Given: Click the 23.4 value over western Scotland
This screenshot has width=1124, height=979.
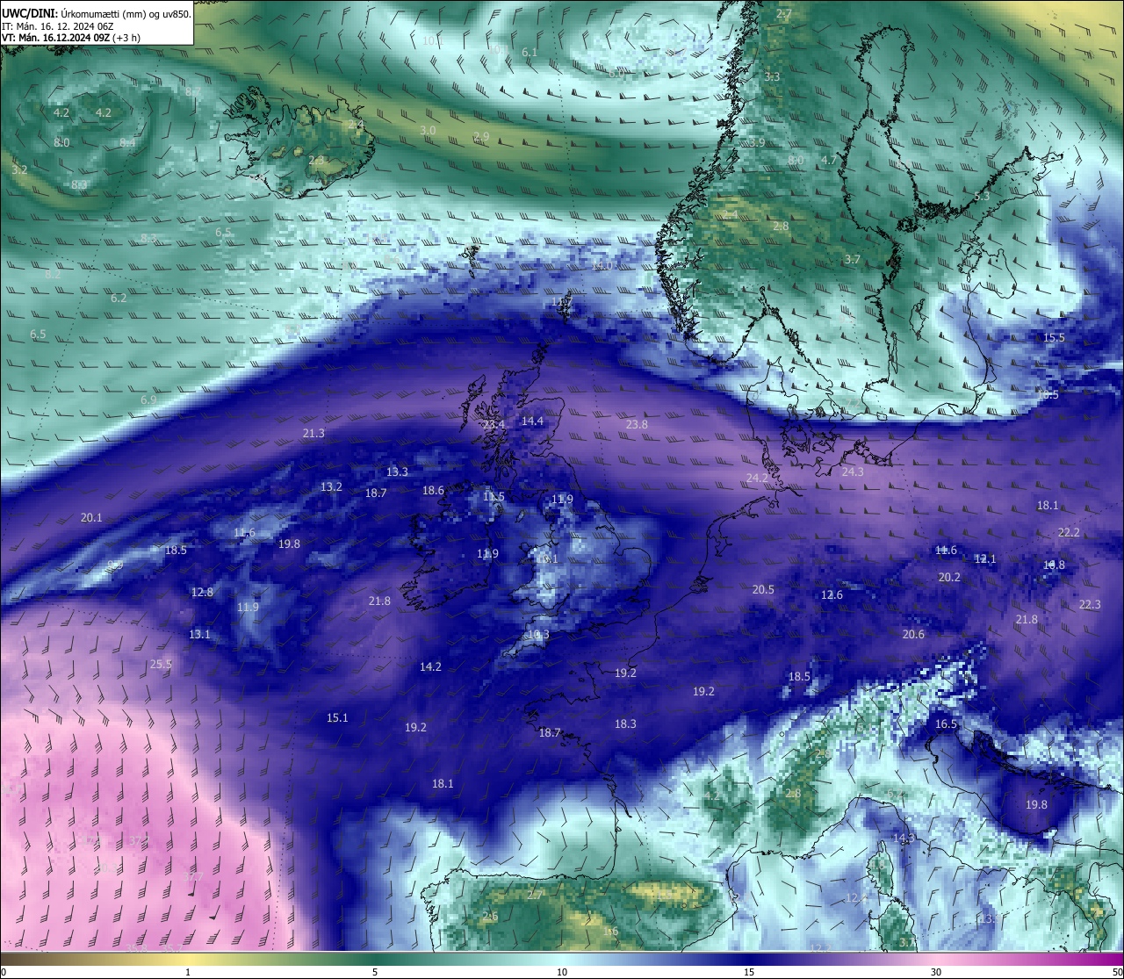Looking at the screenshot, I should (x=494, y=425).
